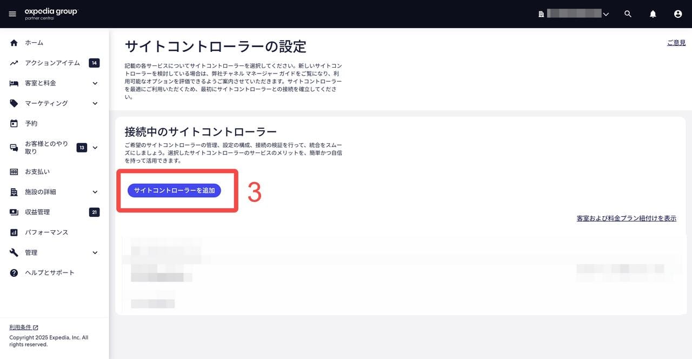Open the hamburger menu icon
Image resolution: width=692 pixels, height=359 pixels.
(x=13, y=14)
